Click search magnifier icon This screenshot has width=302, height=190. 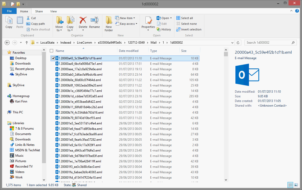[x=293, y=43]
